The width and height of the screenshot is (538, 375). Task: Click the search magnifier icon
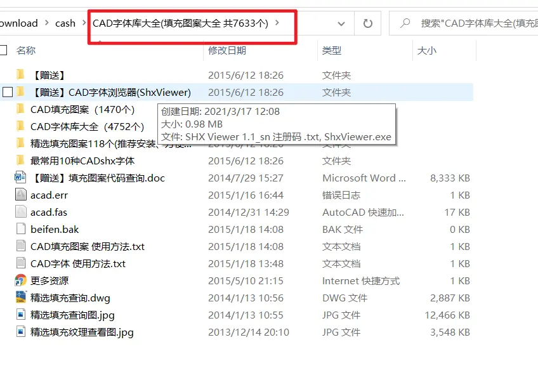tap(405, 23)
